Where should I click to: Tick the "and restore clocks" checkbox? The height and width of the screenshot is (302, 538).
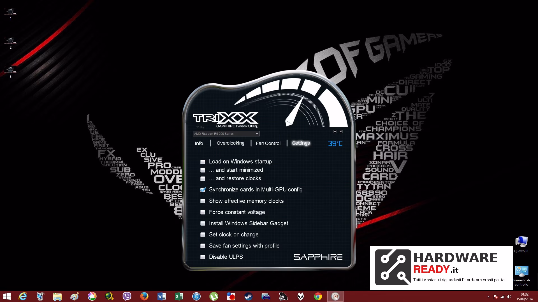pyautogui.click(x=203, y=178)
